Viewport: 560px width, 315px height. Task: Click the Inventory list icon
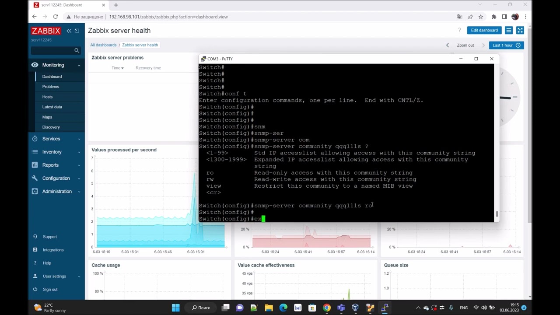pos(35,152)
